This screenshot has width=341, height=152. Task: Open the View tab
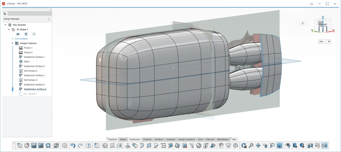234,139
